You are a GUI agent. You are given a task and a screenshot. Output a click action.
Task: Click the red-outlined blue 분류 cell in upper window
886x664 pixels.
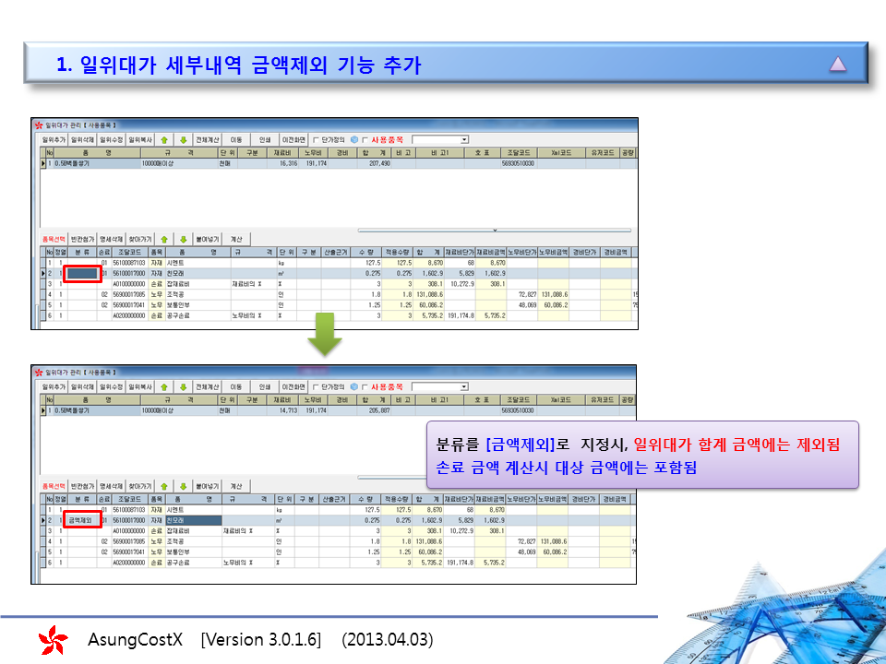pyautogui.click(x=82, y=274)
